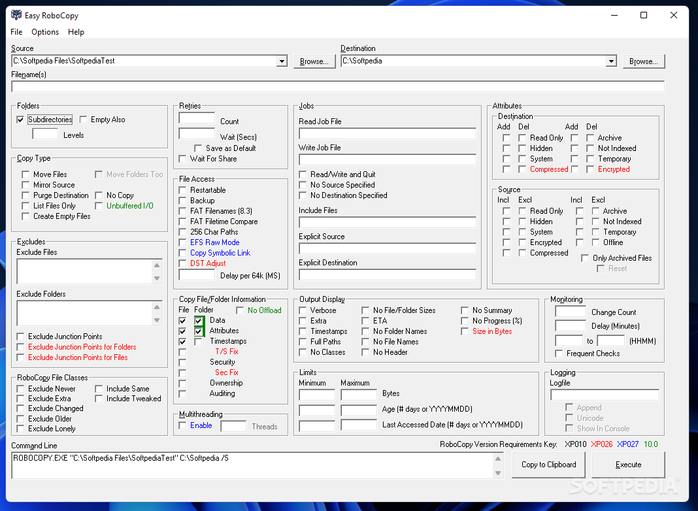Uncheck the Subdirectories checkbox
The width and height of the screenshot is (698, 511).
[x=20, y=120]
